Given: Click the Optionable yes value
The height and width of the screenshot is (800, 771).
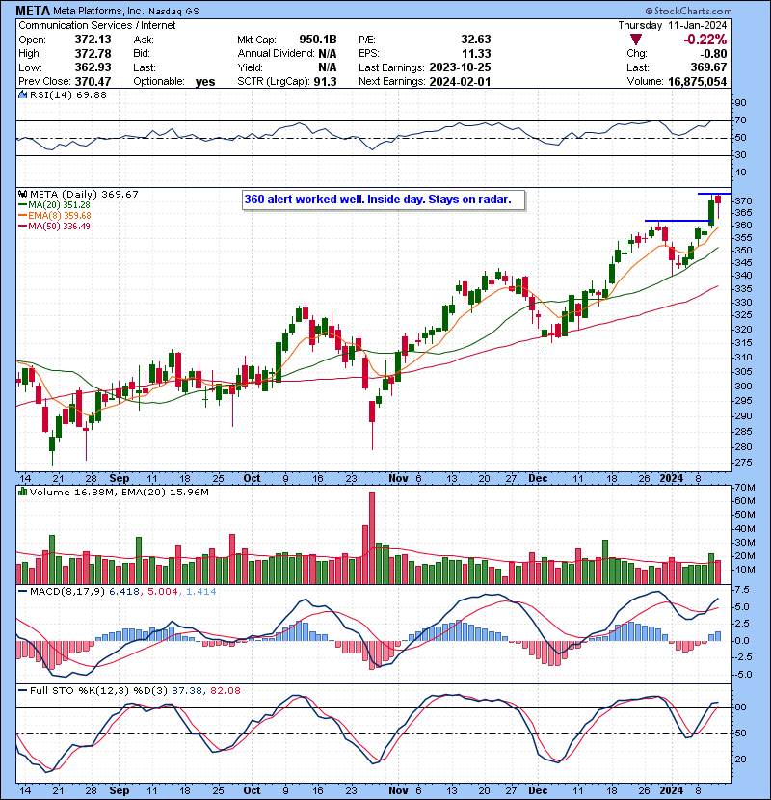Looking at the screenshot, I should (205, 82).
